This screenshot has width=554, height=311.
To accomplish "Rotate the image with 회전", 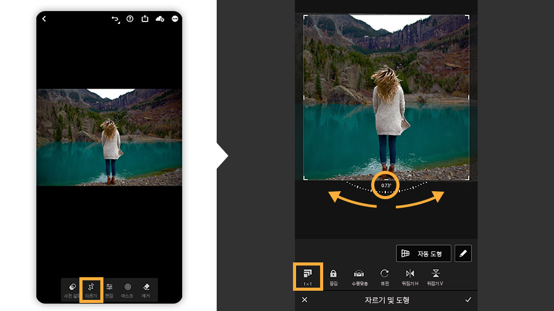I will [x=384, y=277].
